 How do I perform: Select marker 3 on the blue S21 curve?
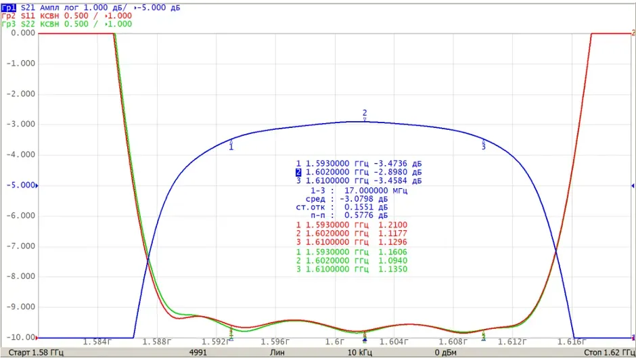(484, 145)
